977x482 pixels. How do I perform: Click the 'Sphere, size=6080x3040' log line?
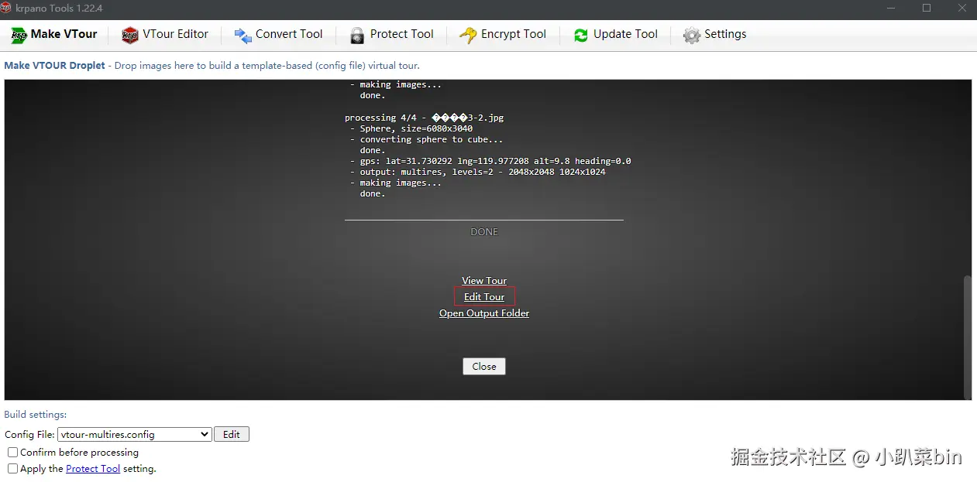pyautogui.click(x=411, y=128)
